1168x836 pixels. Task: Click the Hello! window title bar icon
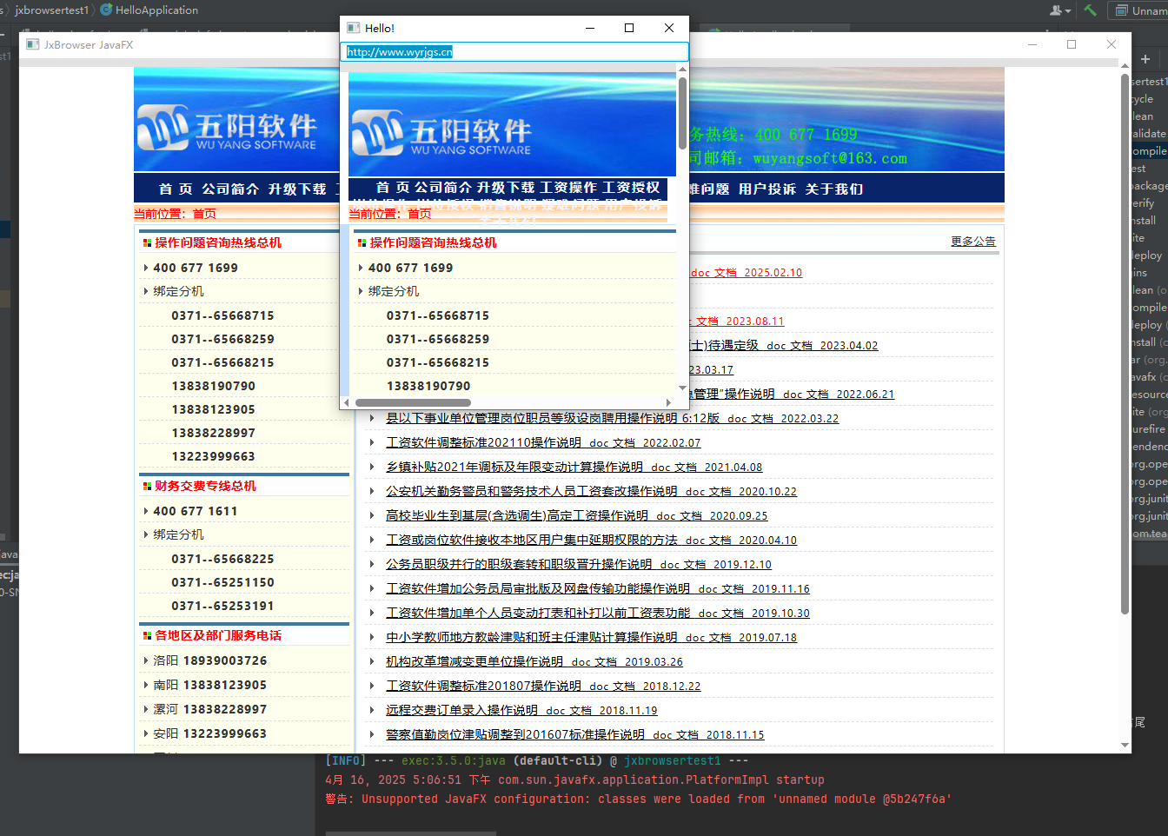tap(354, 28)
